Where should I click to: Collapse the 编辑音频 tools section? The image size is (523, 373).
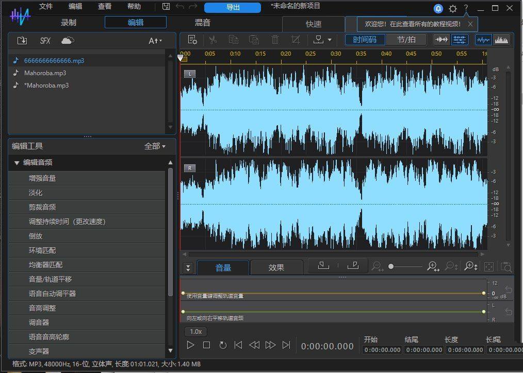[x=17, y=162]
